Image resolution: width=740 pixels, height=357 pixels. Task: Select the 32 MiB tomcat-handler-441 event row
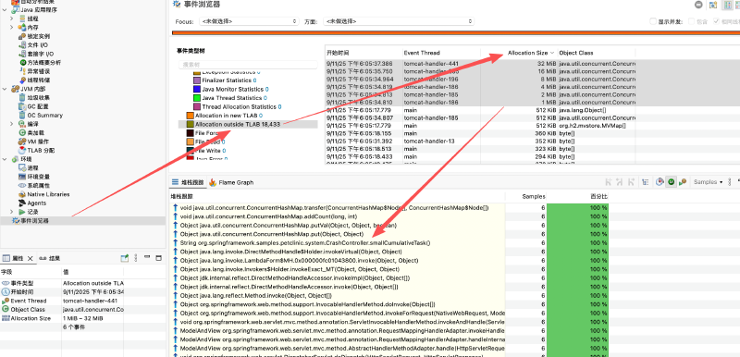tap(480, 64)
